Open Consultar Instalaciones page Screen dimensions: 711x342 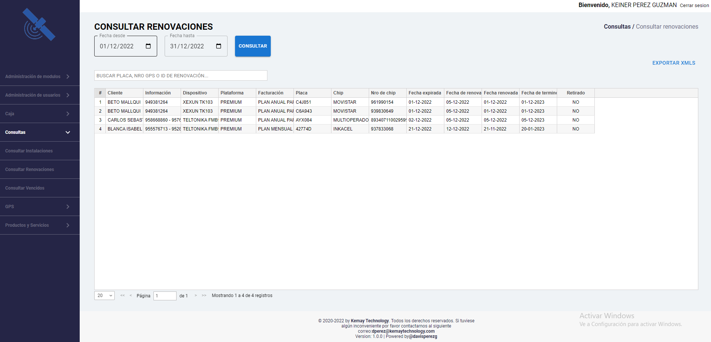click(29, 151)
